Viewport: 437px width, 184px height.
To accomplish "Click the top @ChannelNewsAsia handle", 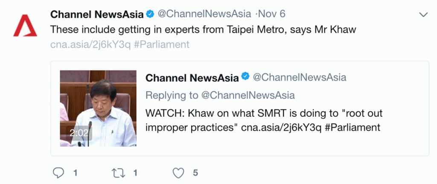I will (x=204, y=14).
